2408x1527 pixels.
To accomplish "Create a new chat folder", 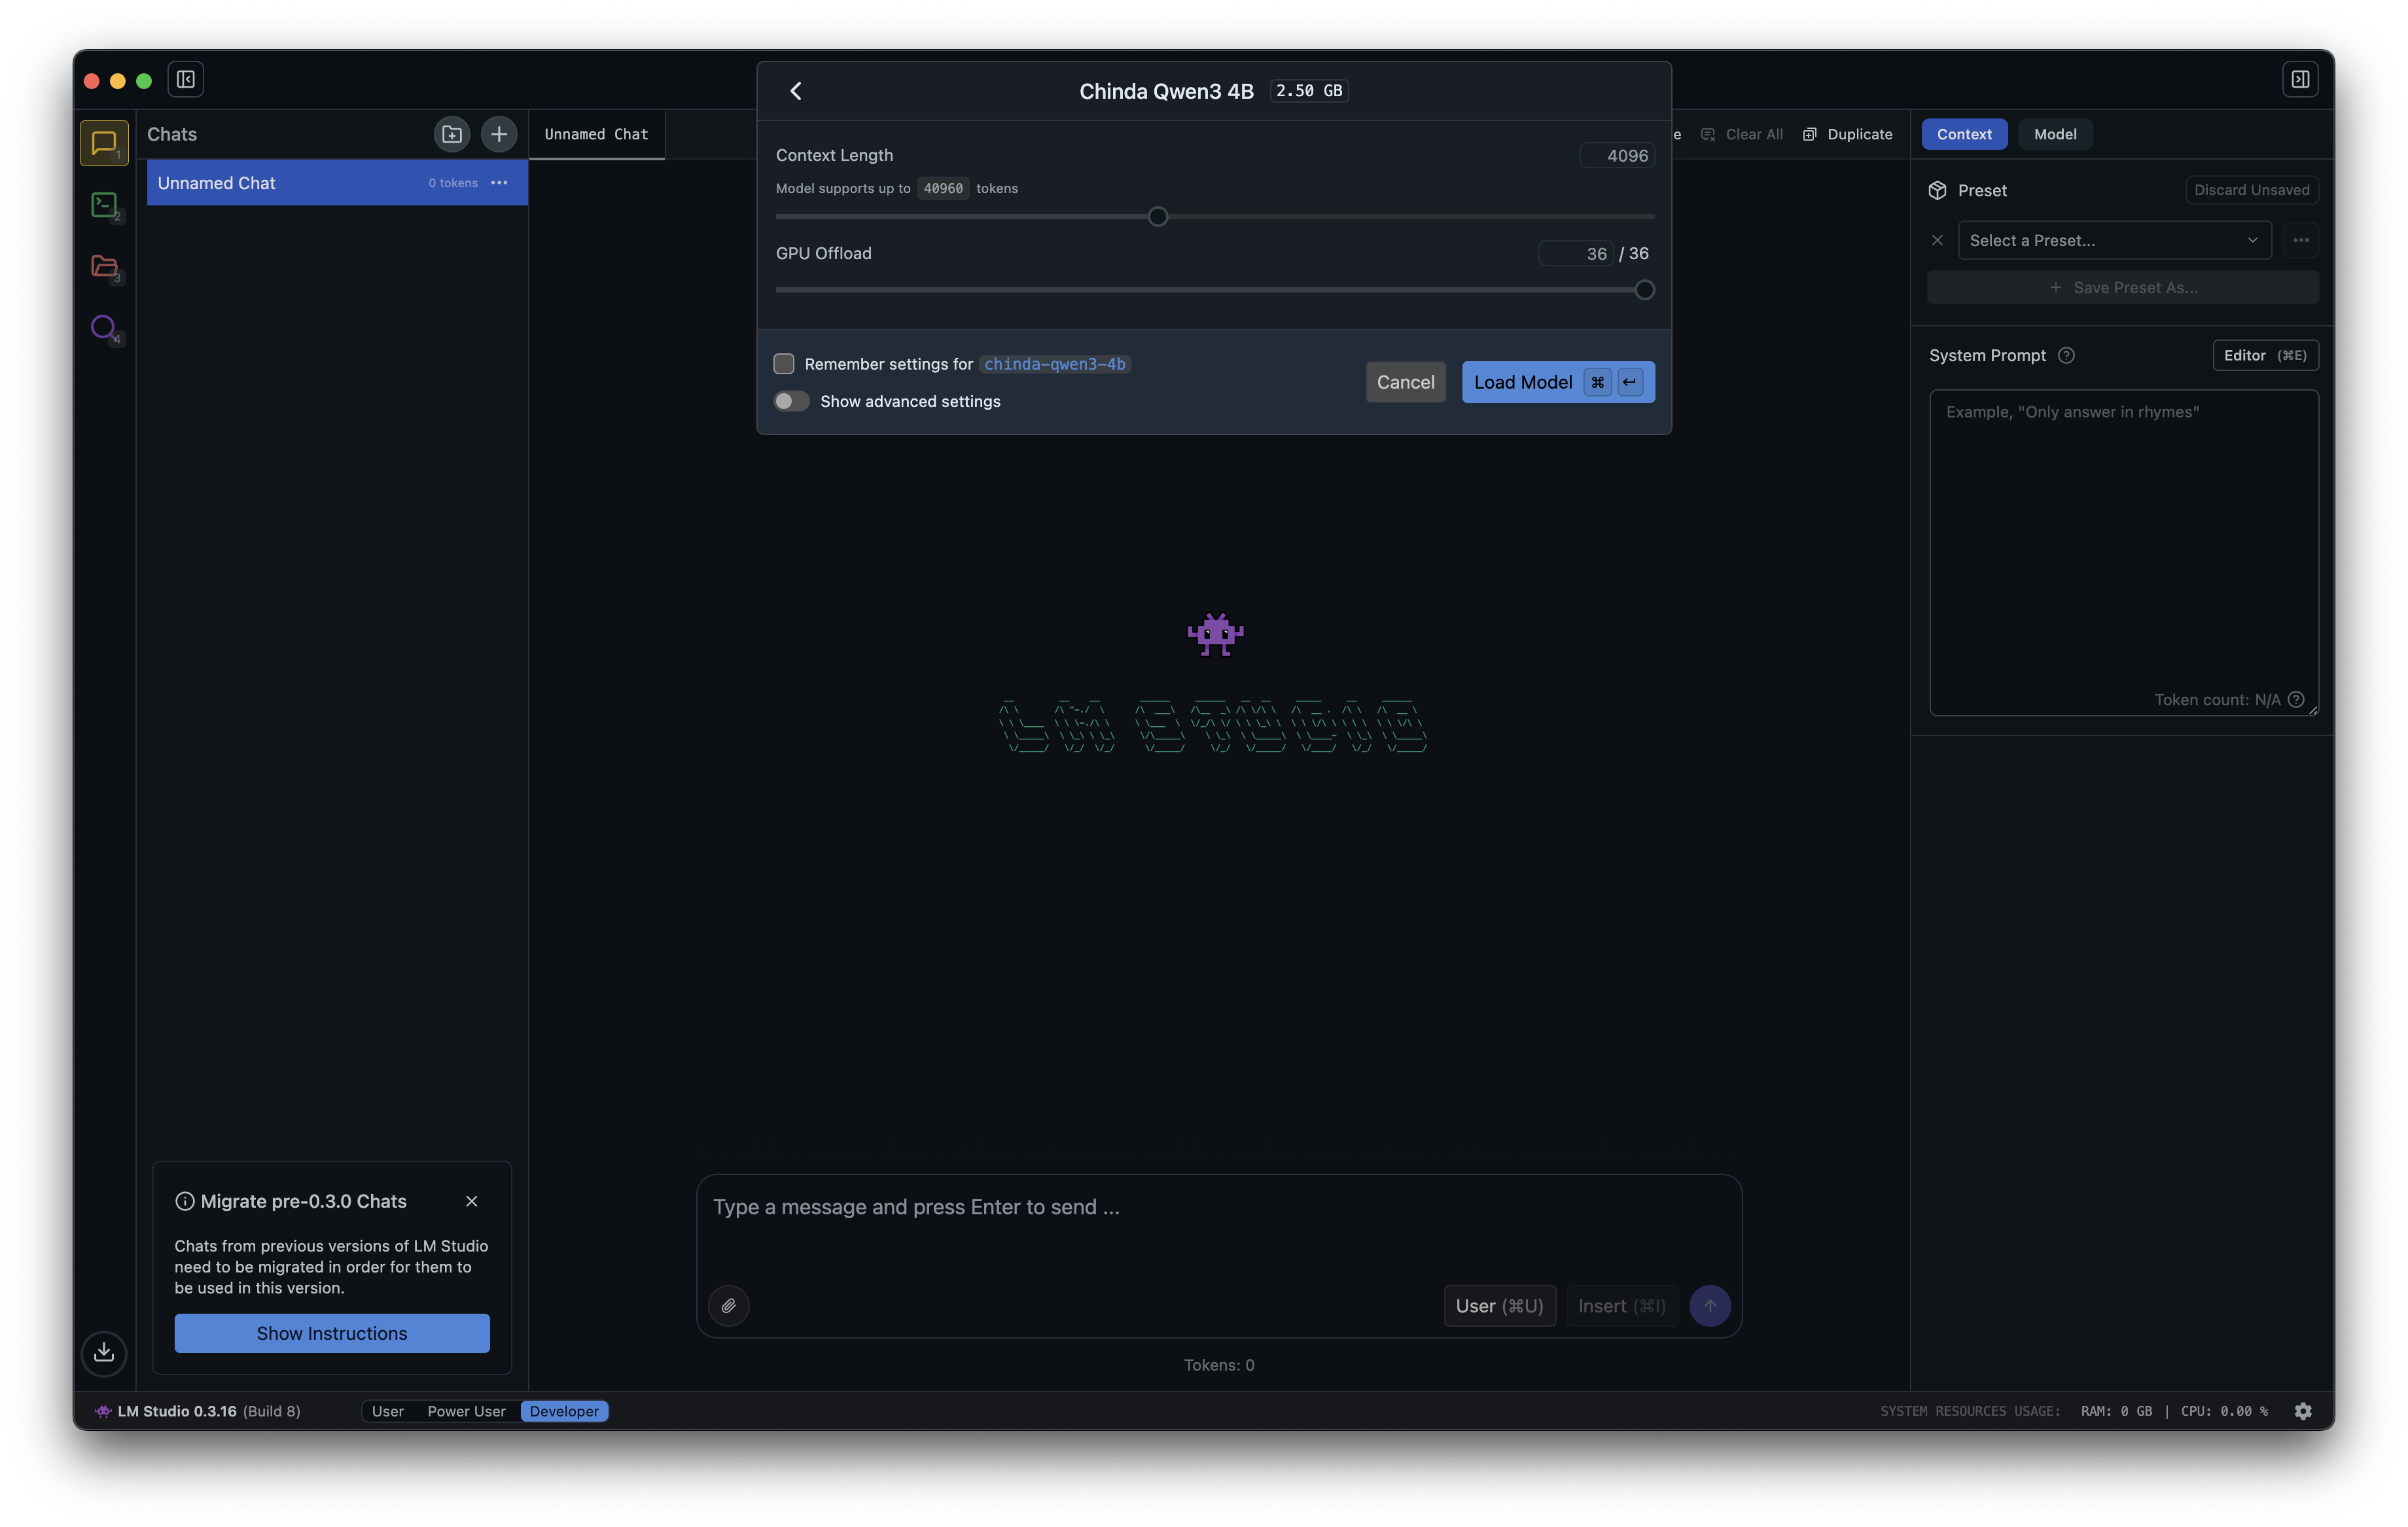I will pos(452,134).
